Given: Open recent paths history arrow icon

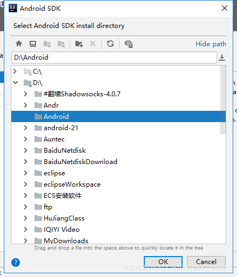Looking at the screenshot, I should pyautogui.click(x=222, y=58).
